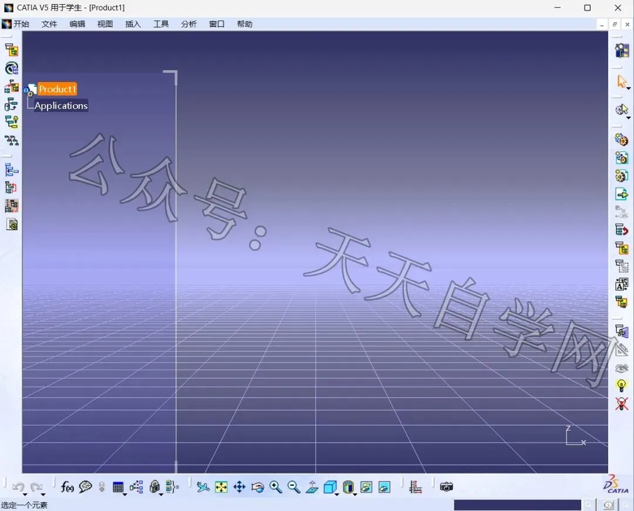The width and height of the screenshot is (634, 511).
Task: Click the Undo arrow icon
Action: (x=18, y=487)
